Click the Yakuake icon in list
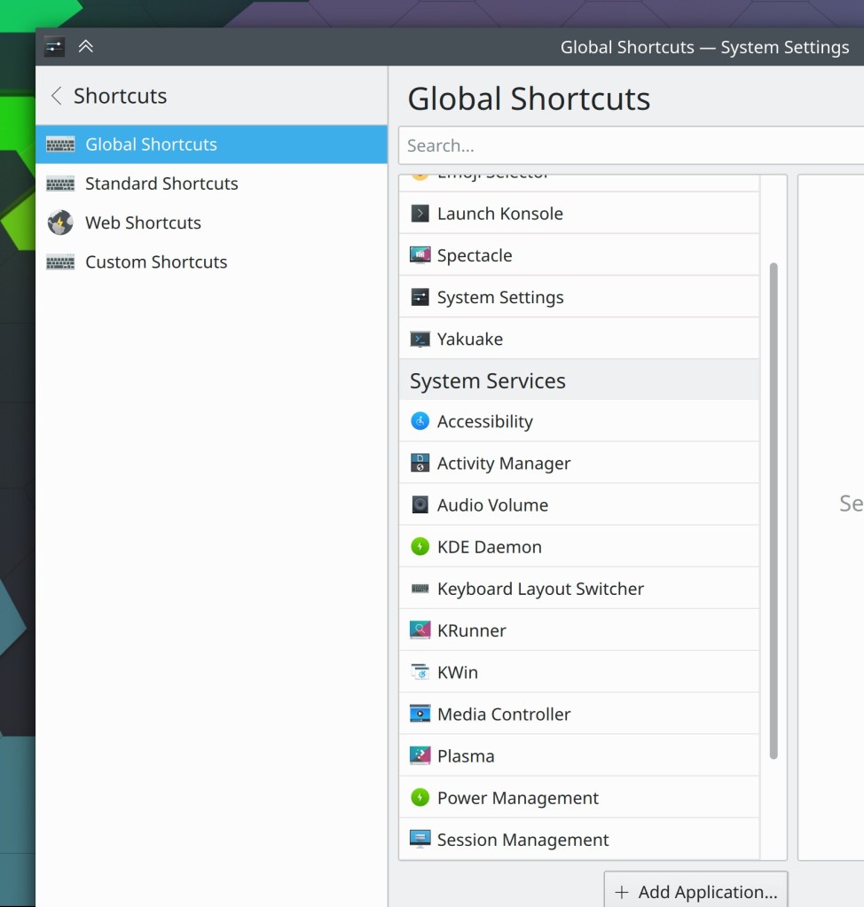This screenshot has height=907, width=864. point(420,339)
